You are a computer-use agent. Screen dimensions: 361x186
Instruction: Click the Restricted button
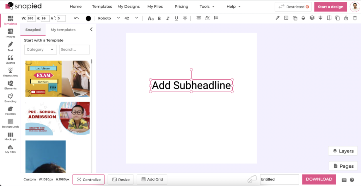[293, 7]
